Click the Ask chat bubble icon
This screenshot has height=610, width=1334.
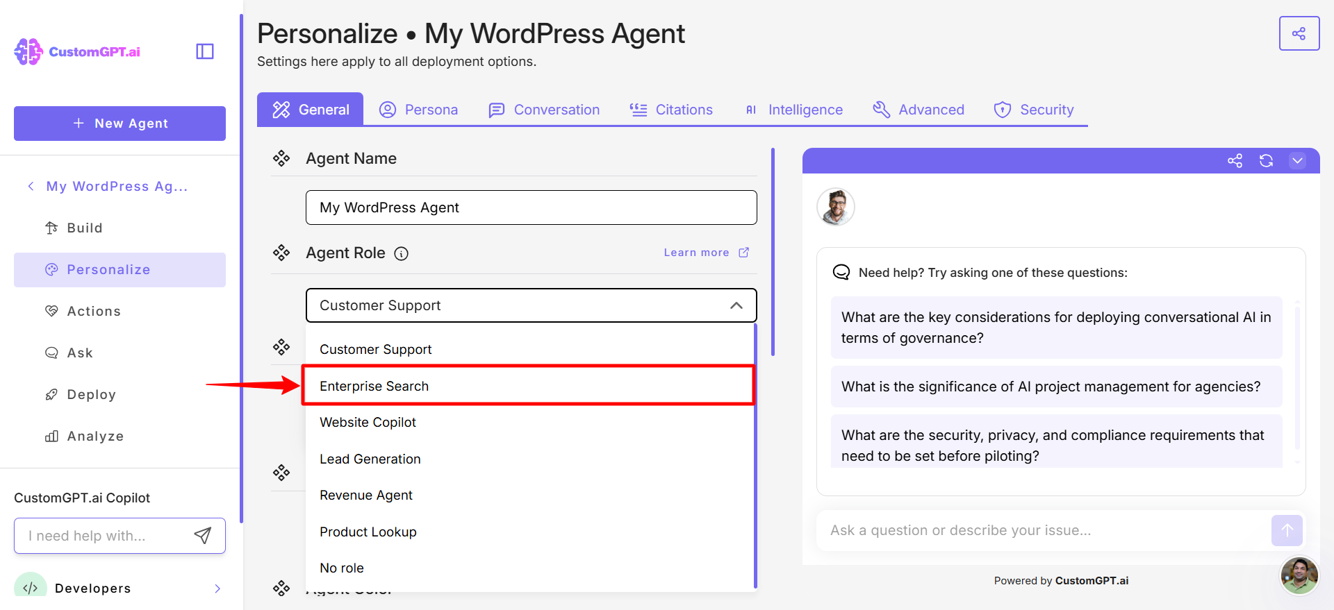click(x=51, y=353)
